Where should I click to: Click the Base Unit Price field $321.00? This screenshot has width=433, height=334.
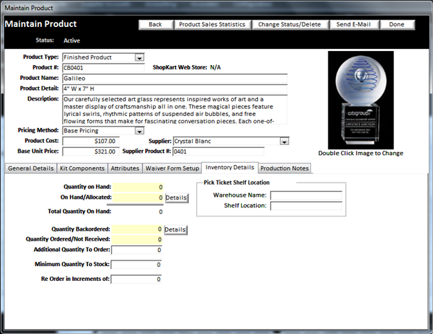[91, 151]
